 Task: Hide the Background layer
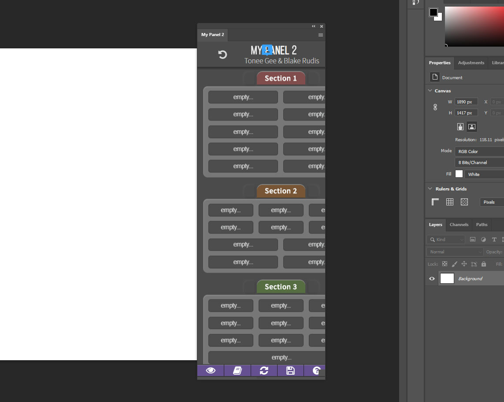pos(431,278)
